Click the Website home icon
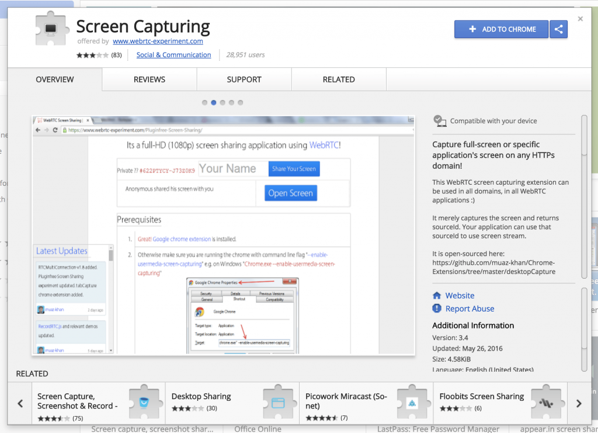This screenshot has width=598, height=433. pyautogui.click(x=437, y=296)
